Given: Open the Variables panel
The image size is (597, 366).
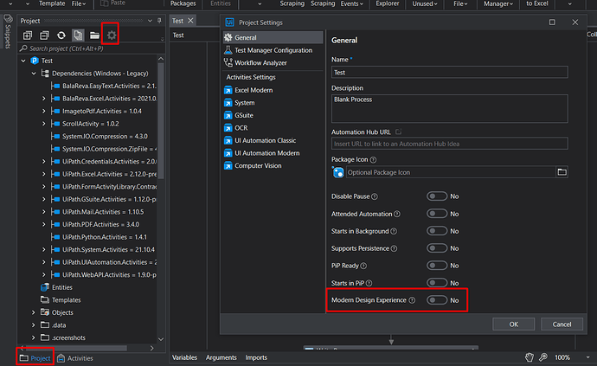Looking at the screenshot, I should click(x=184, y=357).
